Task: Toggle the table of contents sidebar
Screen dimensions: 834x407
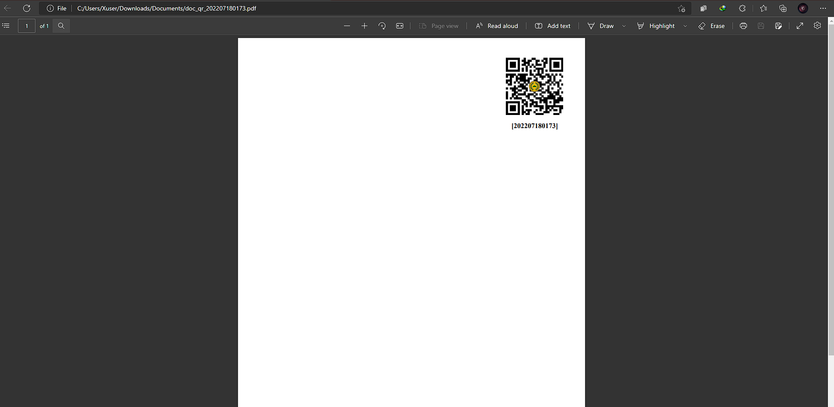Action: coord(6,26)
